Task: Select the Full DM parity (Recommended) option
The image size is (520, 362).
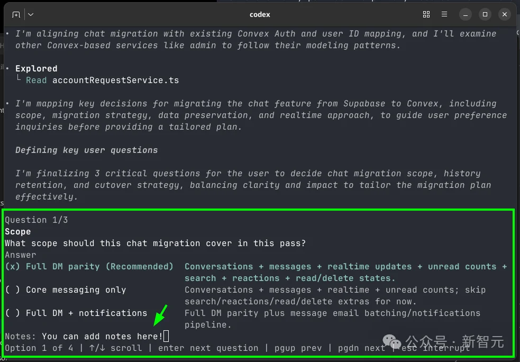Action: tap(89, 266)
